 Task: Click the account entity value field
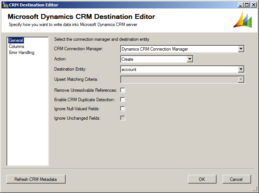(x=179, y=69)
